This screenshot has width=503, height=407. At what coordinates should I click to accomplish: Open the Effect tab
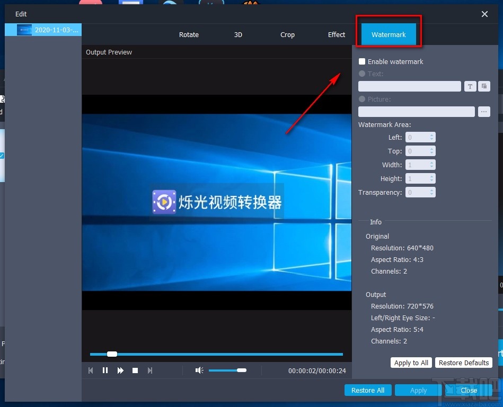tap(336, 34)
